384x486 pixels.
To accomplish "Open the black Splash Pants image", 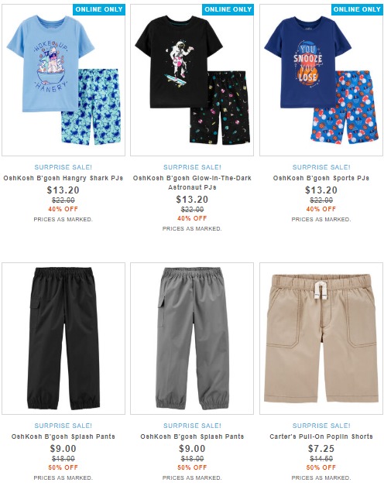I will (63, 338).
